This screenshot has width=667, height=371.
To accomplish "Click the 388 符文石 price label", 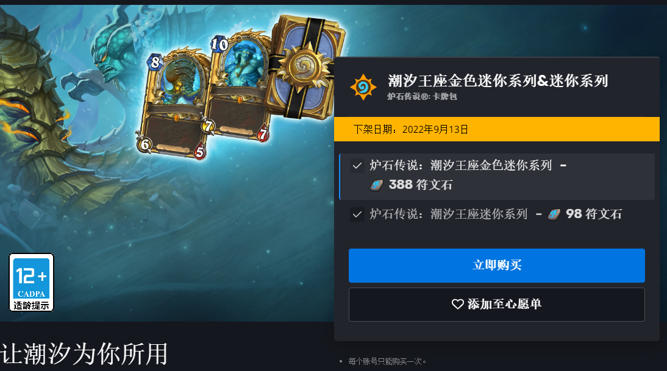I will tap(420, 185).
